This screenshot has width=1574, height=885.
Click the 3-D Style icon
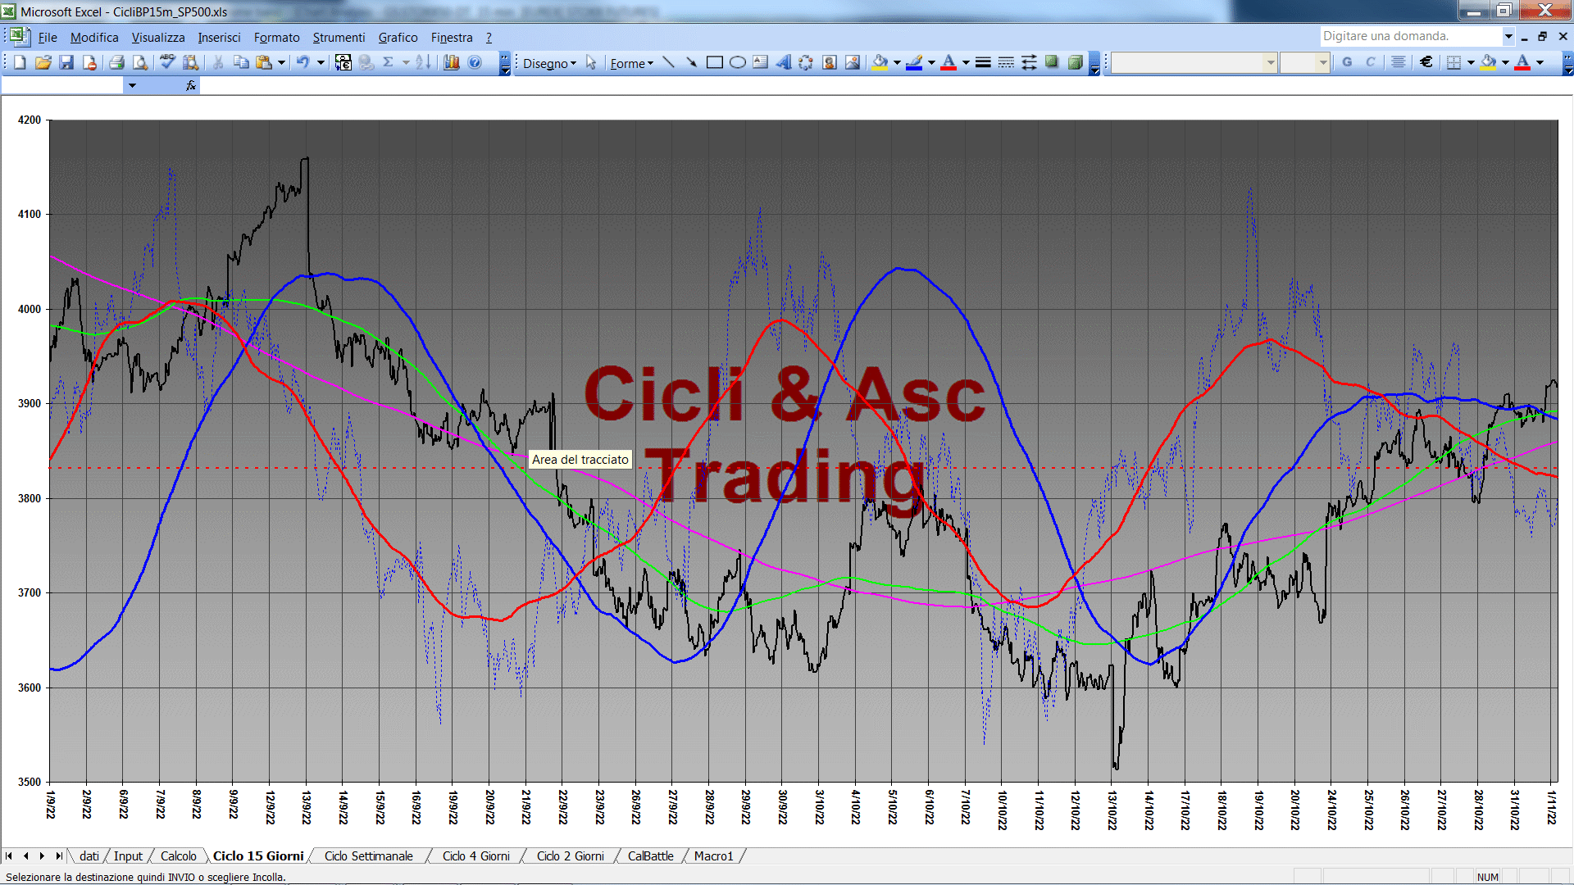pyautogui.click(x=1075, y=63)
